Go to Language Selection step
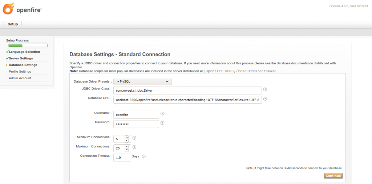This screenshot has width=372, height=184. [x=24, y=52]
